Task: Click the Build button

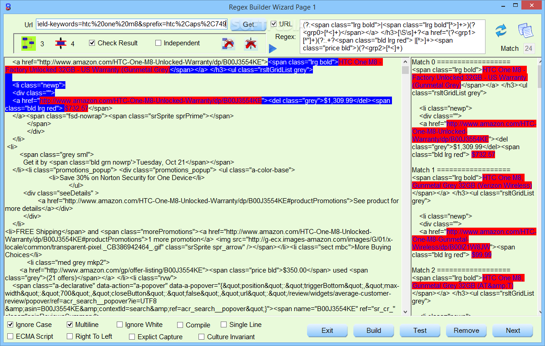Action: (374, 331)
